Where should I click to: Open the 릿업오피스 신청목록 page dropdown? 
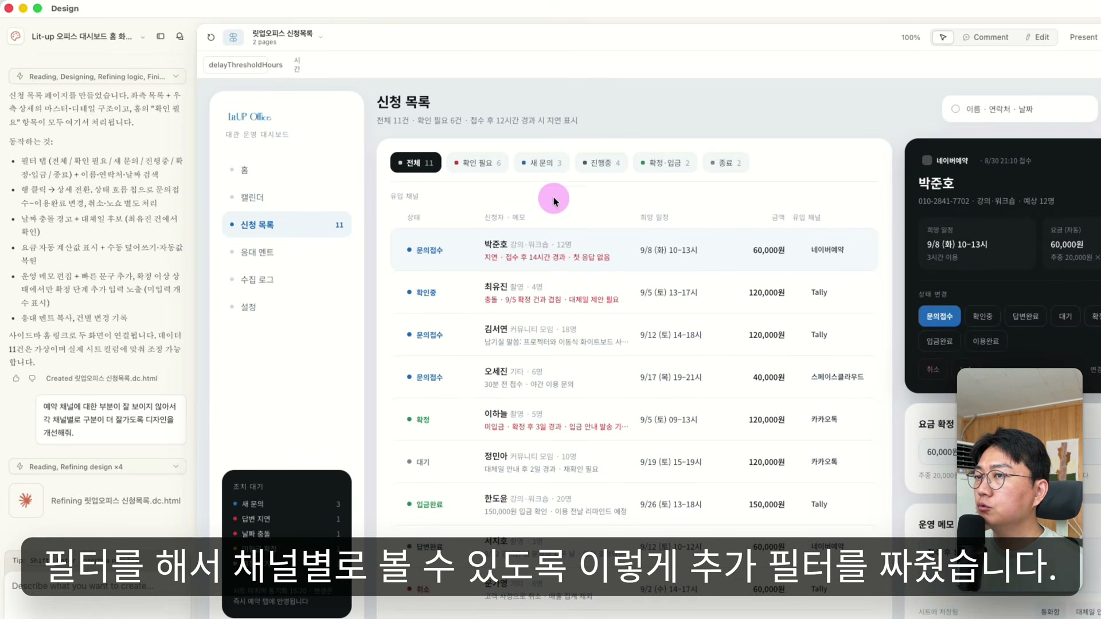tap(321, 37)
